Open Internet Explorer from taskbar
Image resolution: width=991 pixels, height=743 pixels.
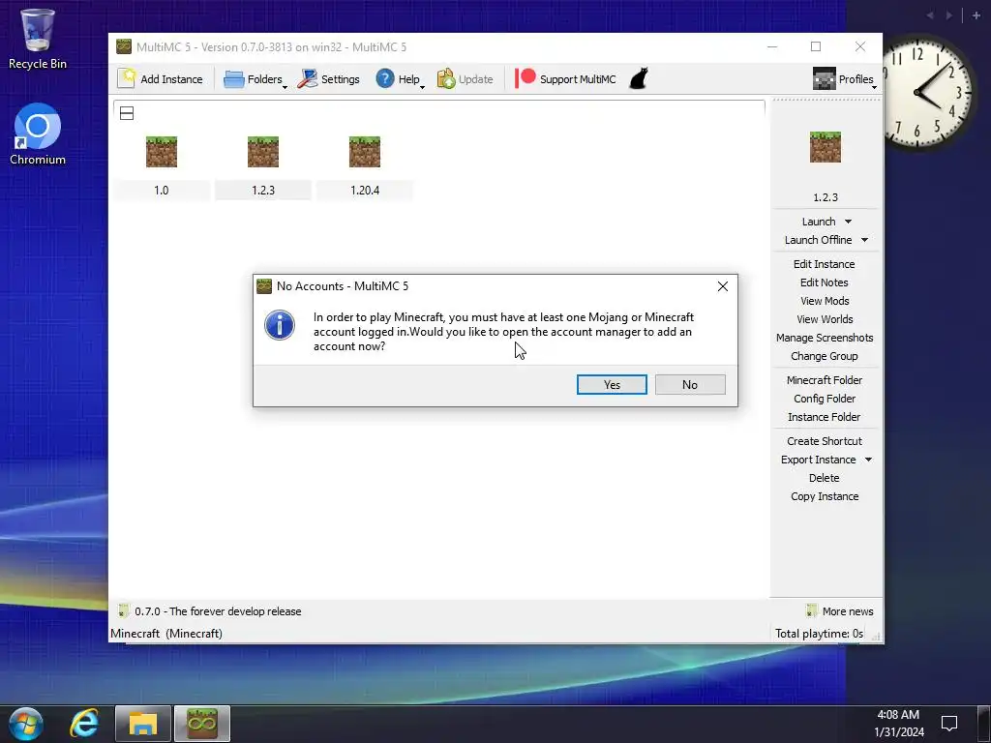pos(84,724)
